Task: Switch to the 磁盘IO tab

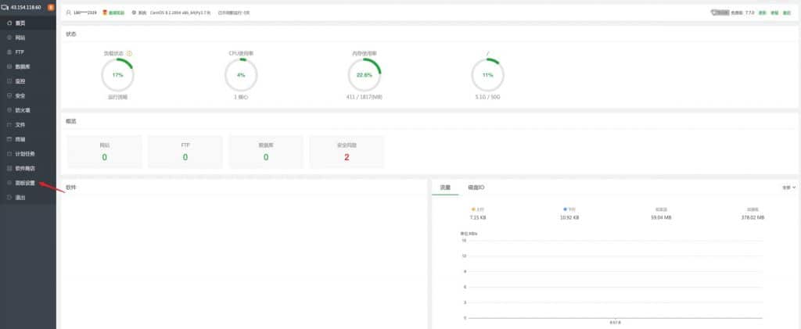Action: coord(476,188)
